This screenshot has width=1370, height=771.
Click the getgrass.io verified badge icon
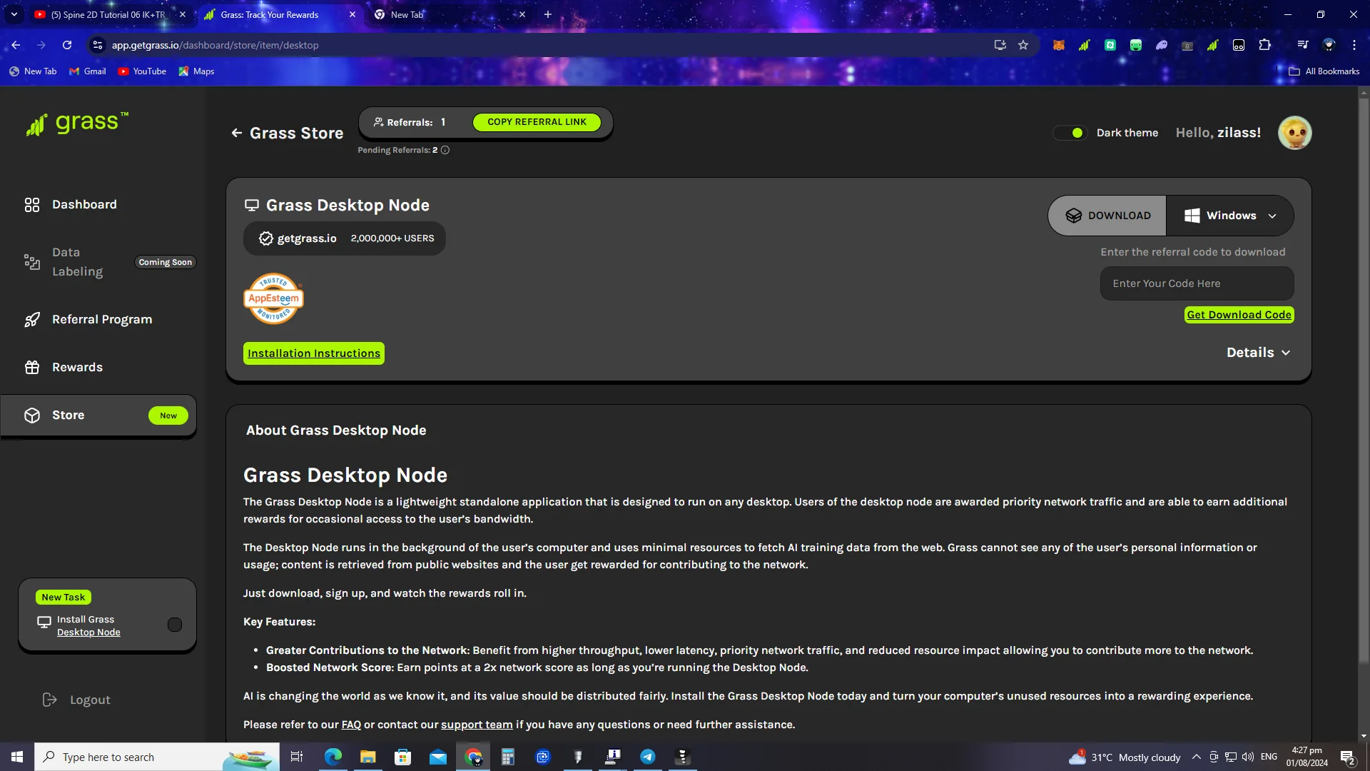266,238
